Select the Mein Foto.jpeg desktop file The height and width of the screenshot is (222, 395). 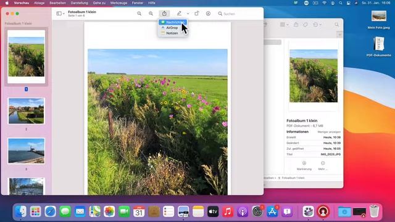pyautogui.click(x=378, y=20)
